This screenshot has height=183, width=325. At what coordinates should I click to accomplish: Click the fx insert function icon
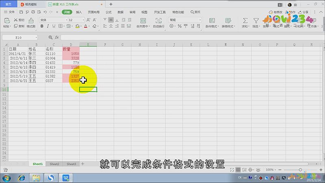[x=57, y=37]
